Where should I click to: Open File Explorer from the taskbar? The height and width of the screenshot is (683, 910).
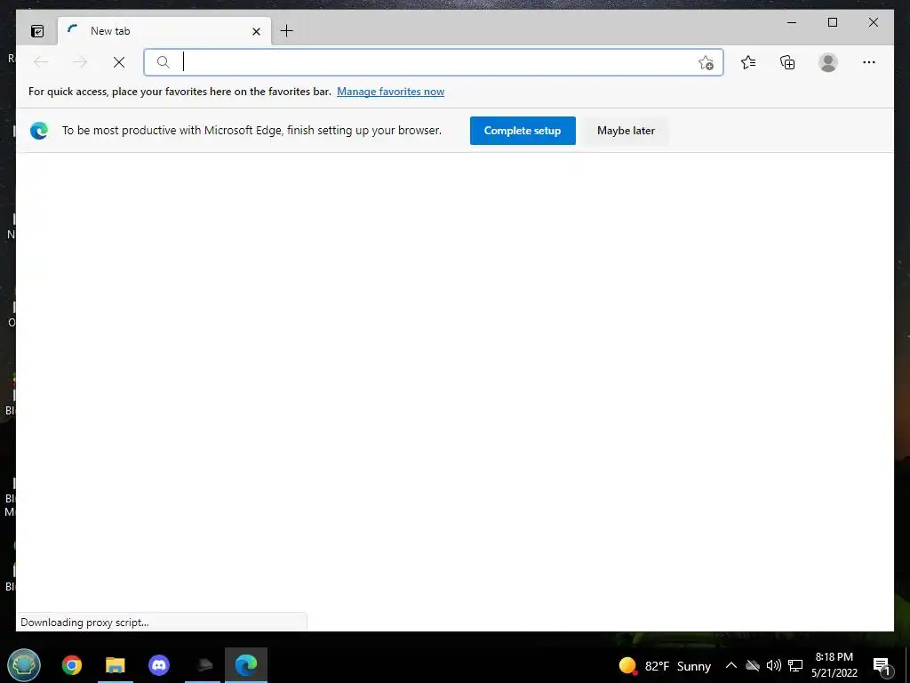(x=115, y=665)
